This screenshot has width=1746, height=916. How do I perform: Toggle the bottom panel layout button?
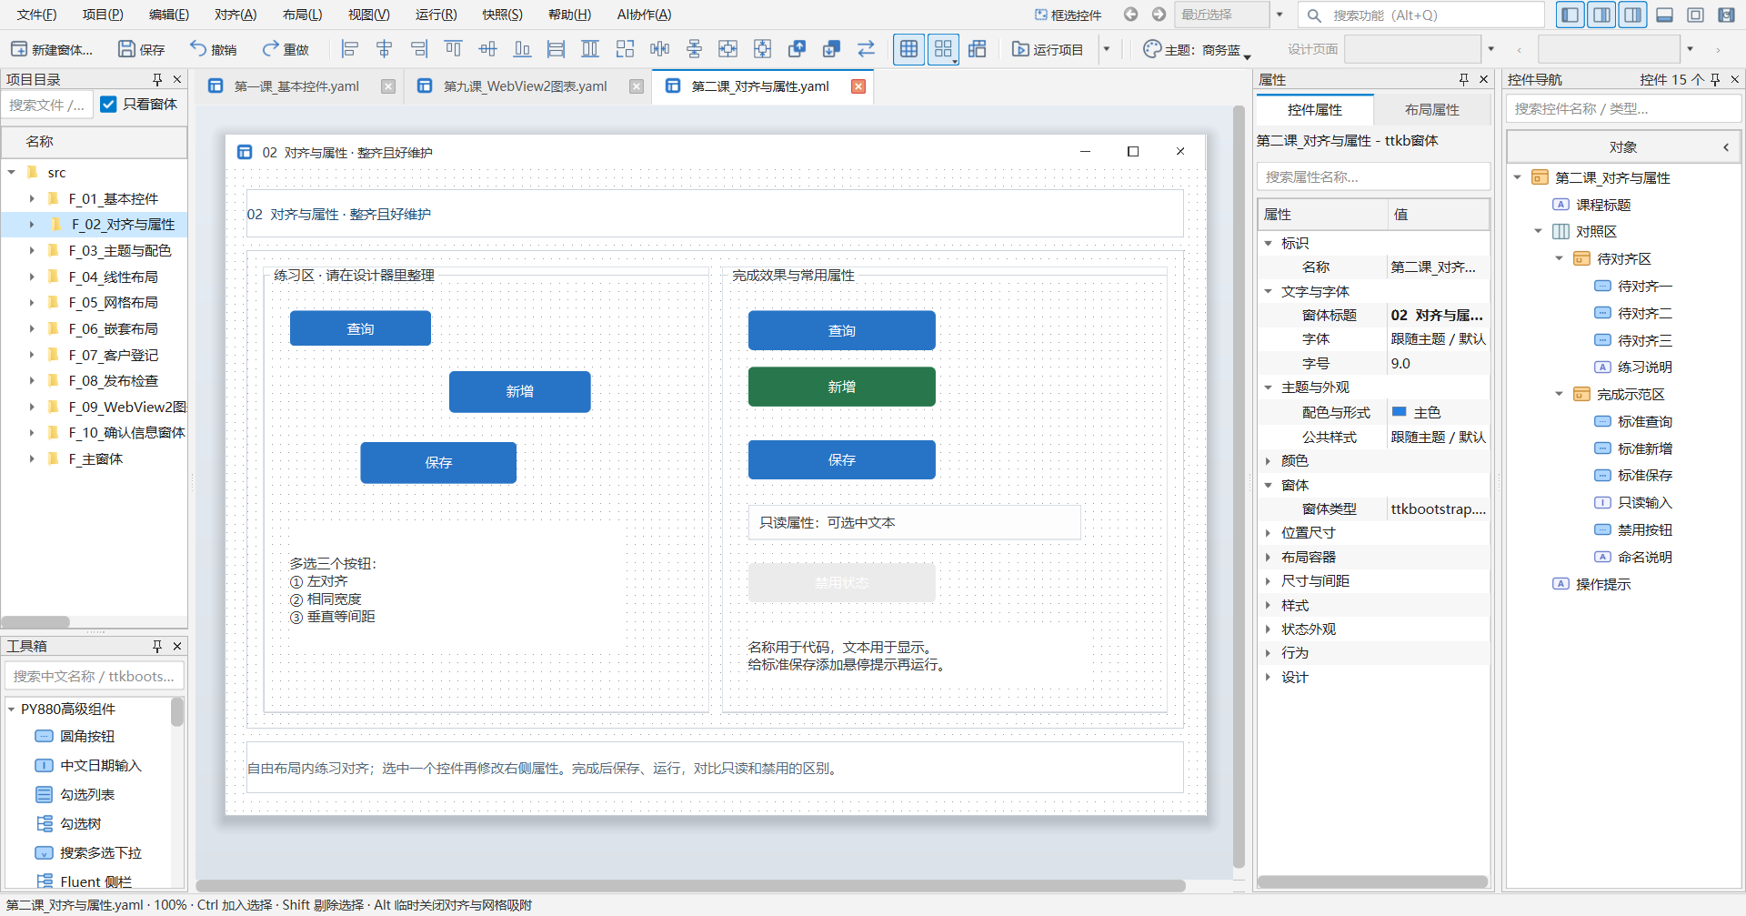point(1665,15)
